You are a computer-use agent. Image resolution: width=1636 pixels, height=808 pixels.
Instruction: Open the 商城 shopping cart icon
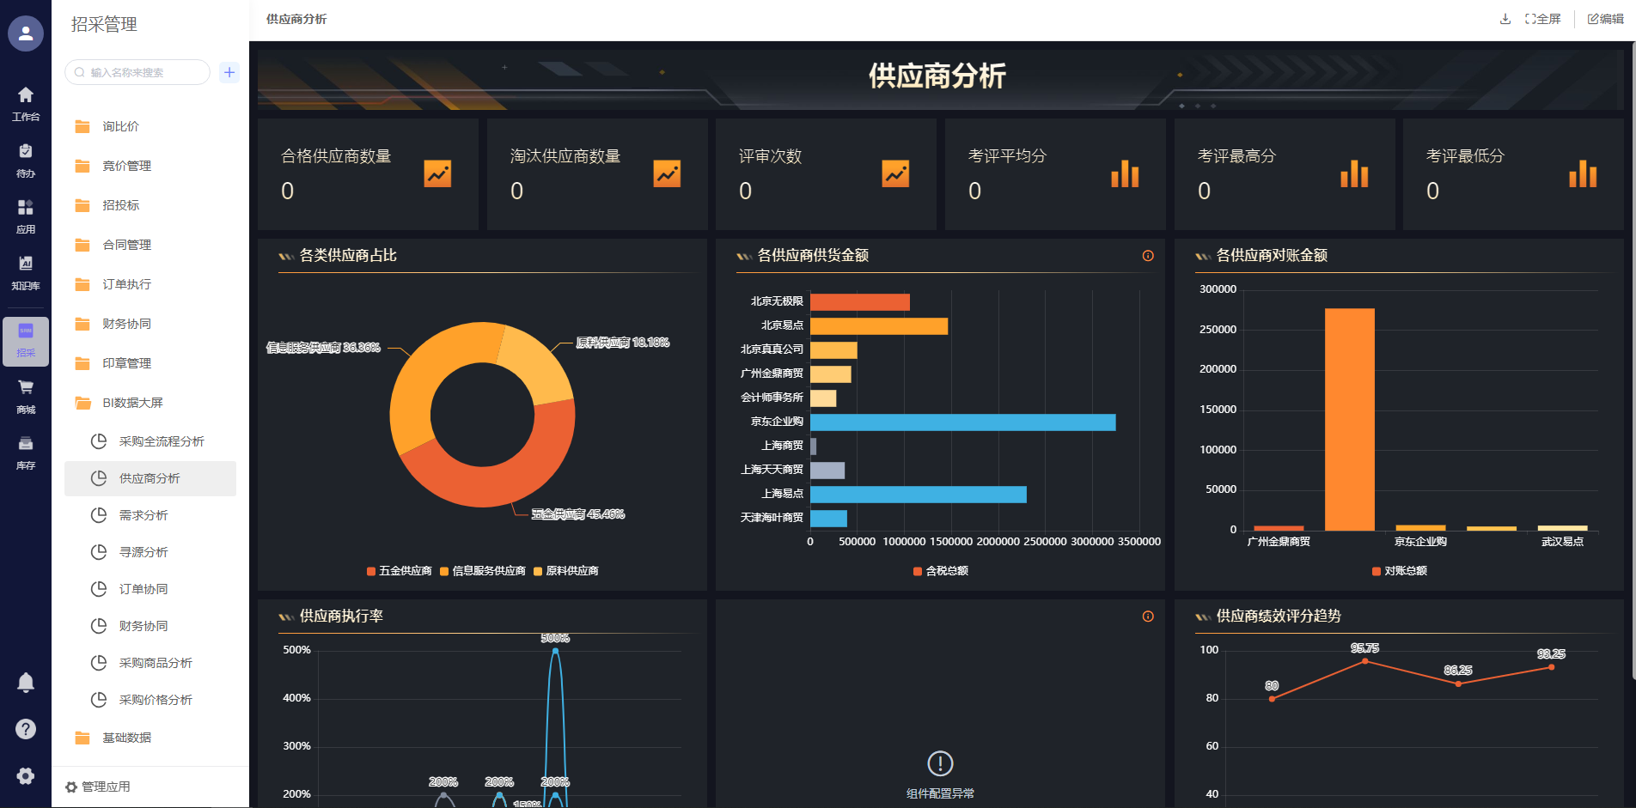[x=26, y=395]
